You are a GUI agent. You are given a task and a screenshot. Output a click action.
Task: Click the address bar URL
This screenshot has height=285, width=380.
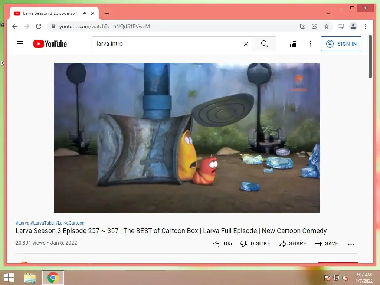point(104,26)
